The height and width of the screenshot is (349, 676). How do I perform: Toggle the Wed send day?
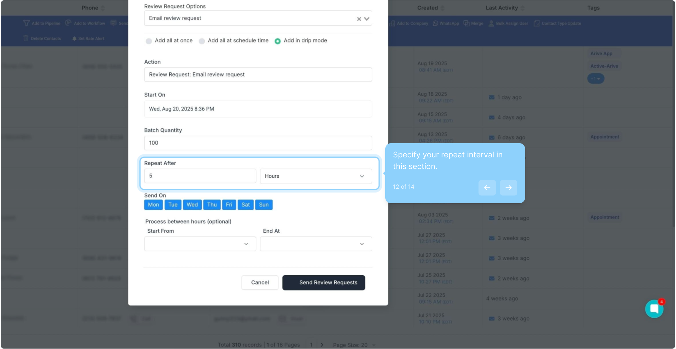point(192,205)
